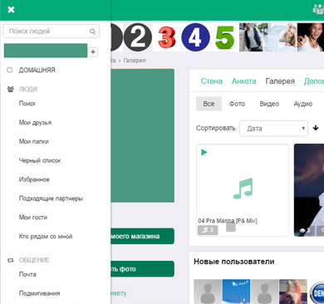324x304 pixels.
Task: Click the first gray avatar in Новые пользователи
Action: pos(208,292)
